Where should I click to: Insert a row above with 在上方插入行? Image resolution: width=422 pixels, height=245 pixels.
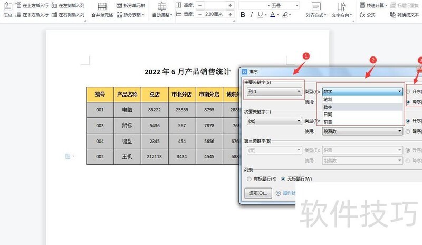(x=32, y=5)
